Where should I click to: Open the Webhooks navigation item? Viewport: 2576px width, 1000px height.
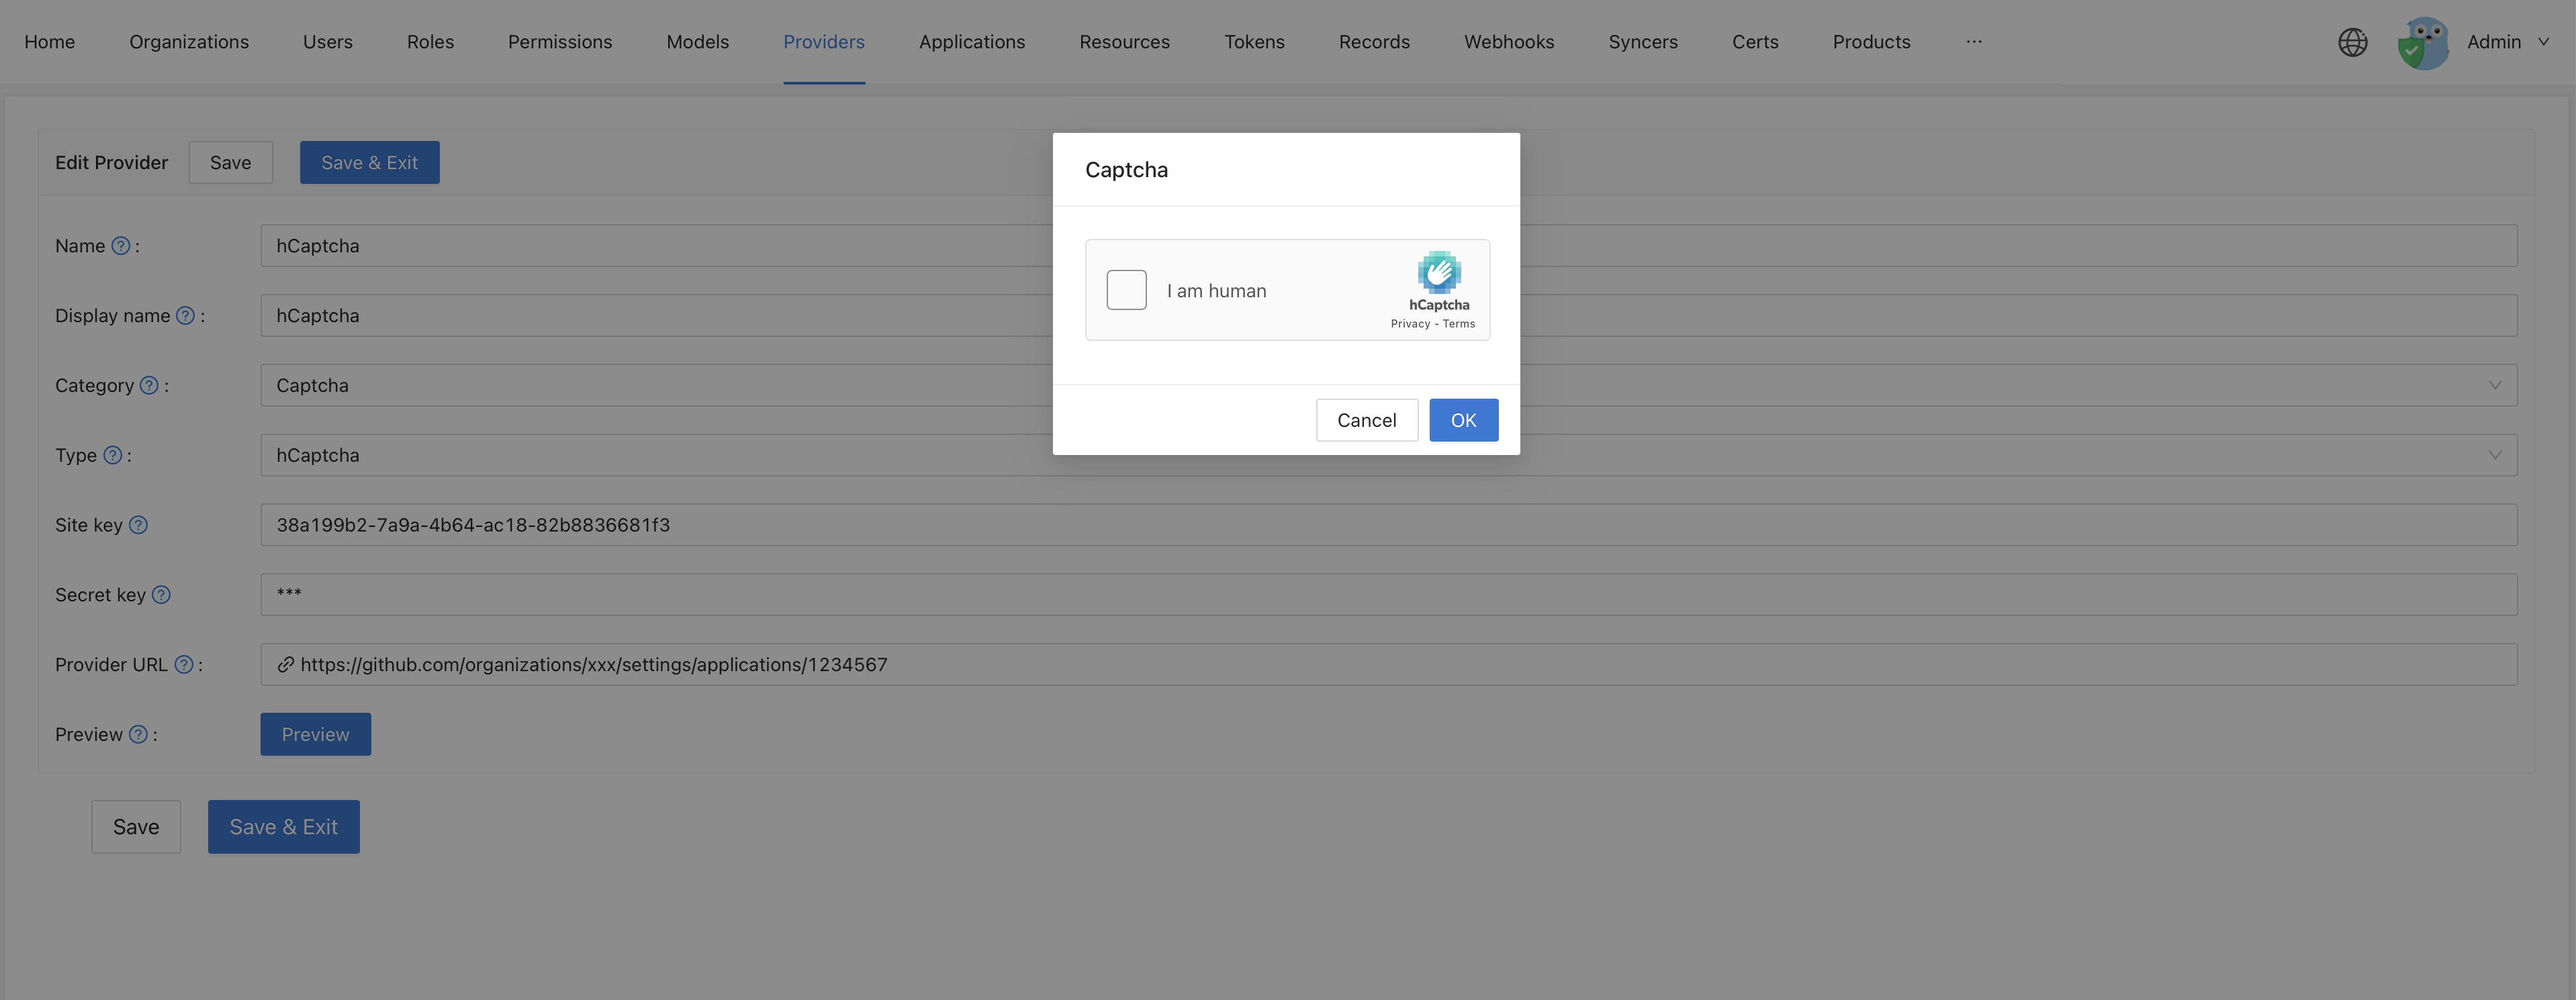[x=1509, y=41]
